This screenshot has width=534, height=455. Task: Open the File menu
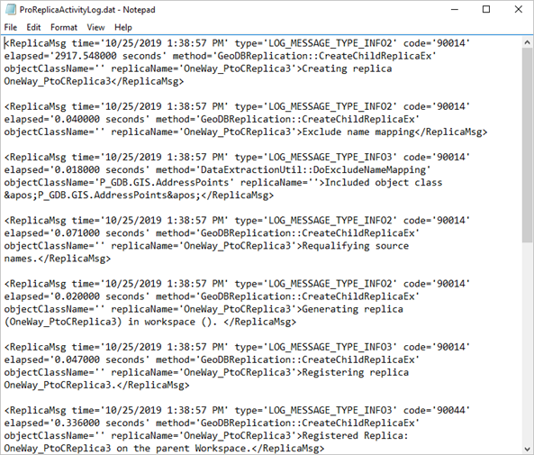11,27
